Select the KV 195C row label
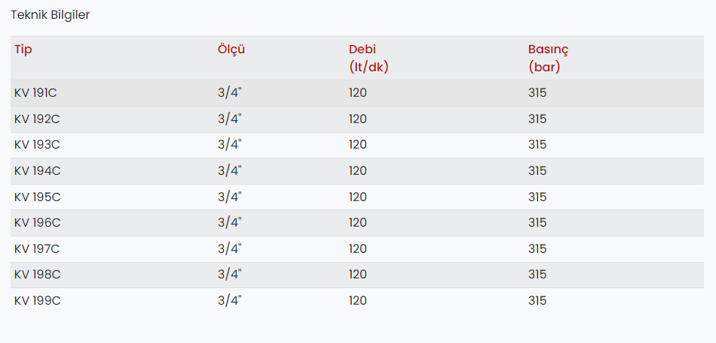The height and width of the screenshot is (343, 716). point(38,197)
